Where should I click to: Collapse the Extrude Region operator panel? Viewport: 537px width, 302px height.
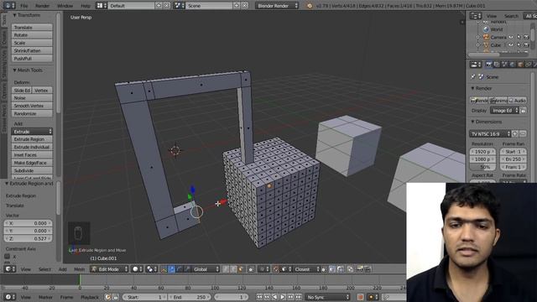pos(7,184)
